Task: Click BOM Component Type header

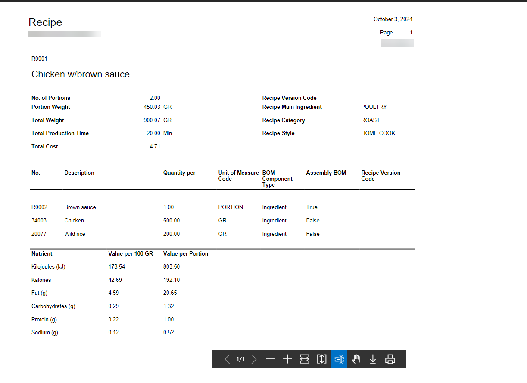Action: (x=277, y=179)
